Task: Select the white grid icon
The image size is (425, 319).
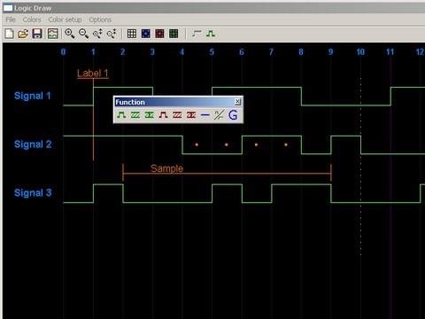Action: [x=132, y=34]
